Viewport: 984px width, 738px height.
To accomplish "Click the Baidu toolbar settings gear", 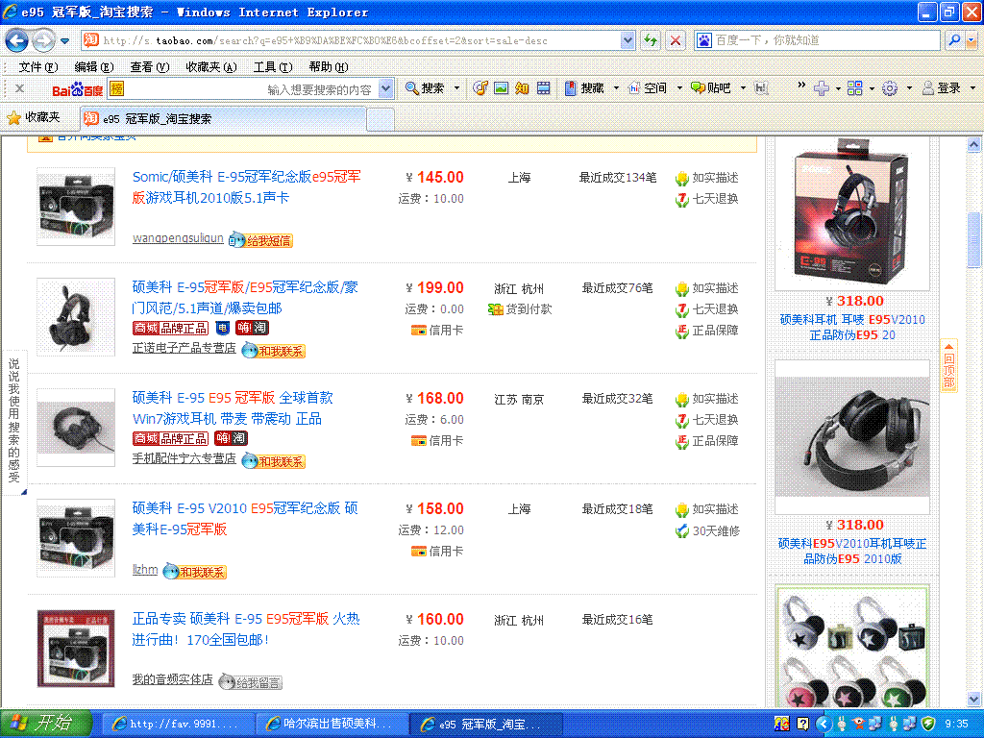I will coord(889,88).
